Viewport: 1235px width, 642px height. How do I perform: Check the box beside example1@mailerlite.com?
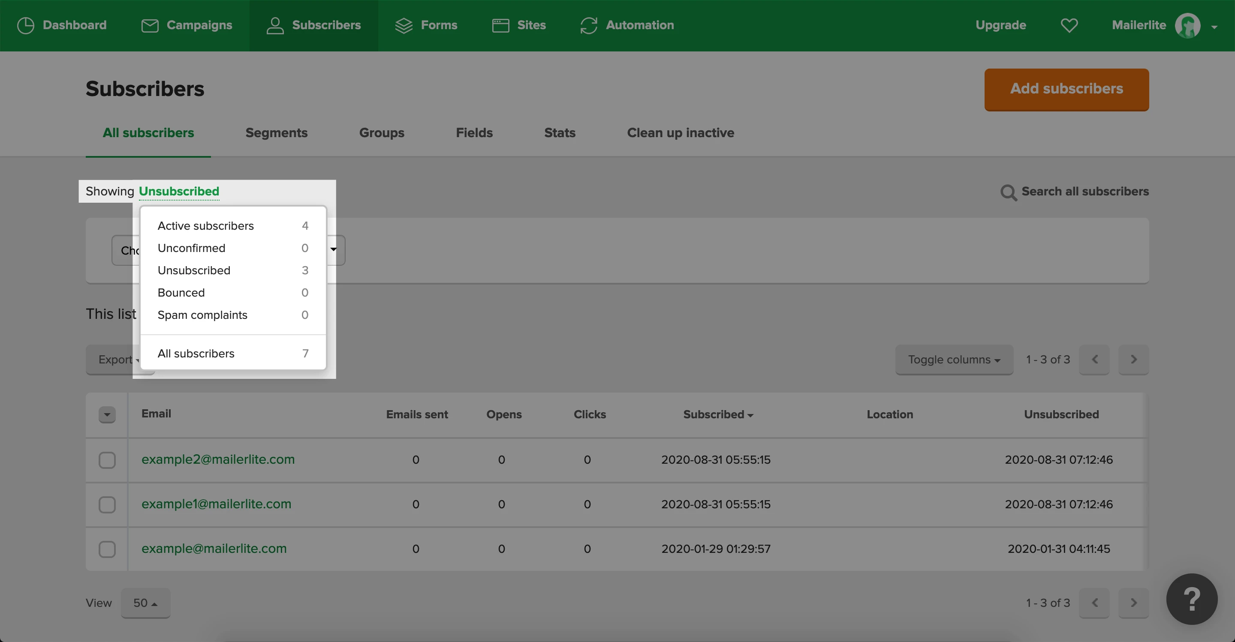click(x=107, y=504)
